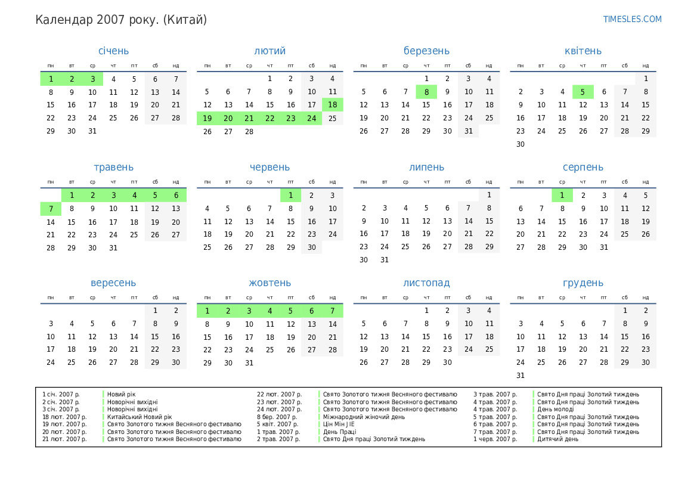This screenshot has height=493, width=697.
Task: Click the calendar title 'Календар 2007 року. (Китай)'
Action: (x=121, y=20)
